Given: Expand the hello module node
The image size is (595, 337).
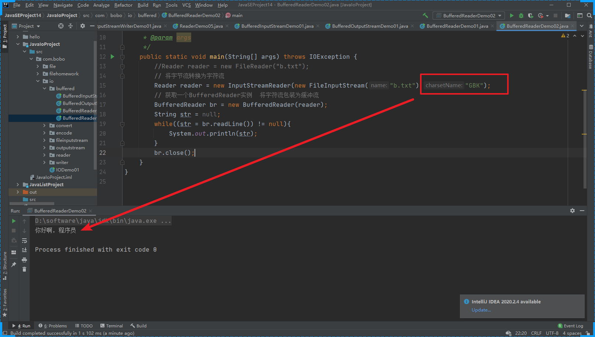Looking at the screenshot, I should [x=18, y=37].
